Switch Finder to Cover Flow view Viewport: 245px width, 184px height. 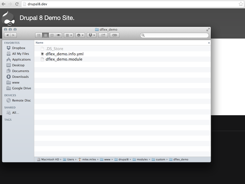(x=58, y=35)
